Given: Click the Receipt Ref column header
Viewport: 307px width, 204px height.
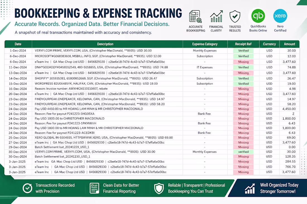Looking at the screenshot, I should coord(243,44).
